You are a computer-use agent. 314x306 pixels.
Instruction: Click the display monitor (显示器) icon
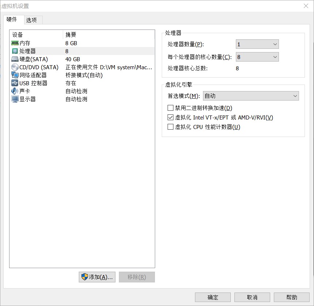point(15,99)
